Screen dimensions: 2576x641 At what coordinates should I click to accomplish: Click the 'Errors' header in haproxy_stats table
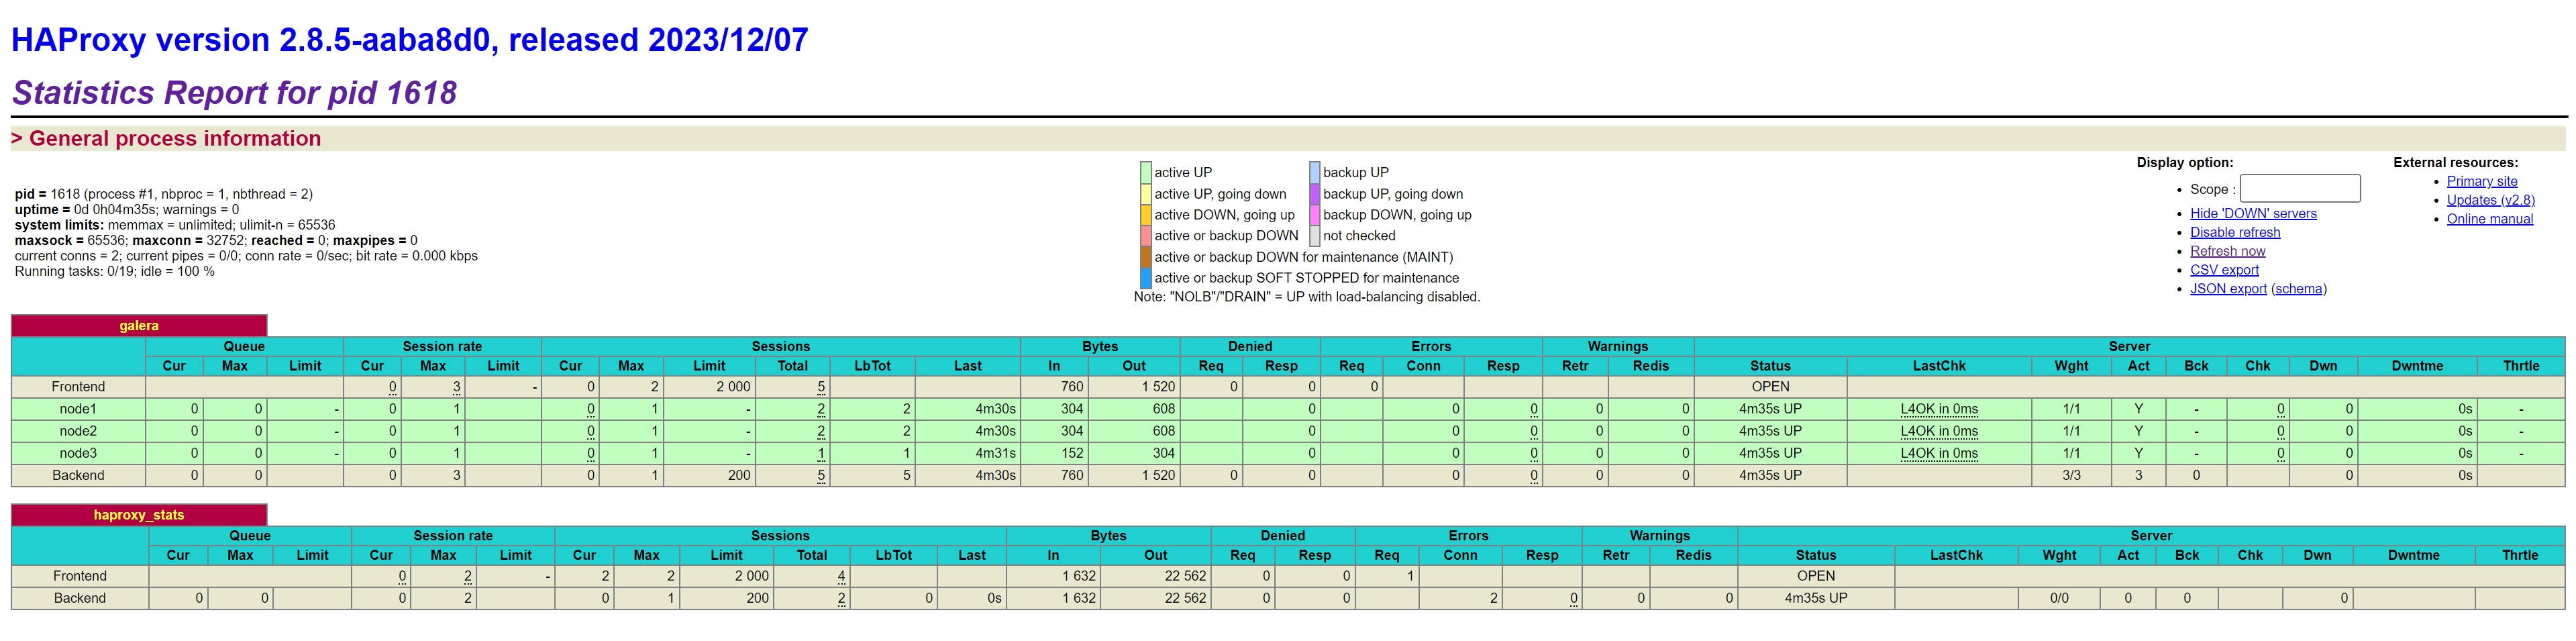click(x=1468, y=536)
